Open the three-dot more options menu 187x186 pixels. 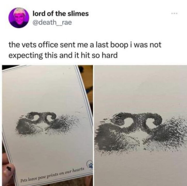(x=175, y=13)
